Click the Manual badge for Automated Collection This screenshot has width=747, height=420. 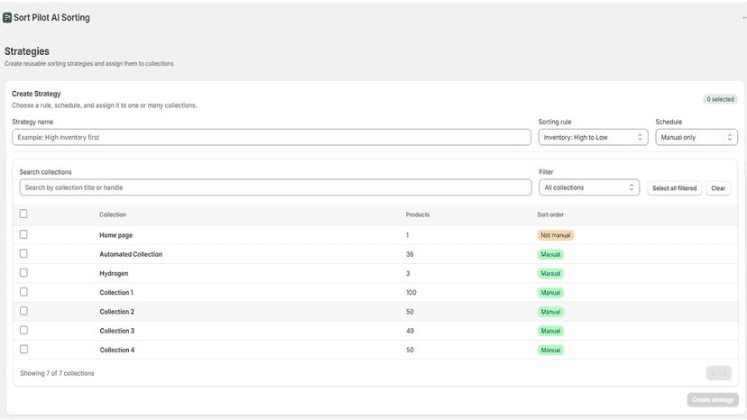pos(550,254)
